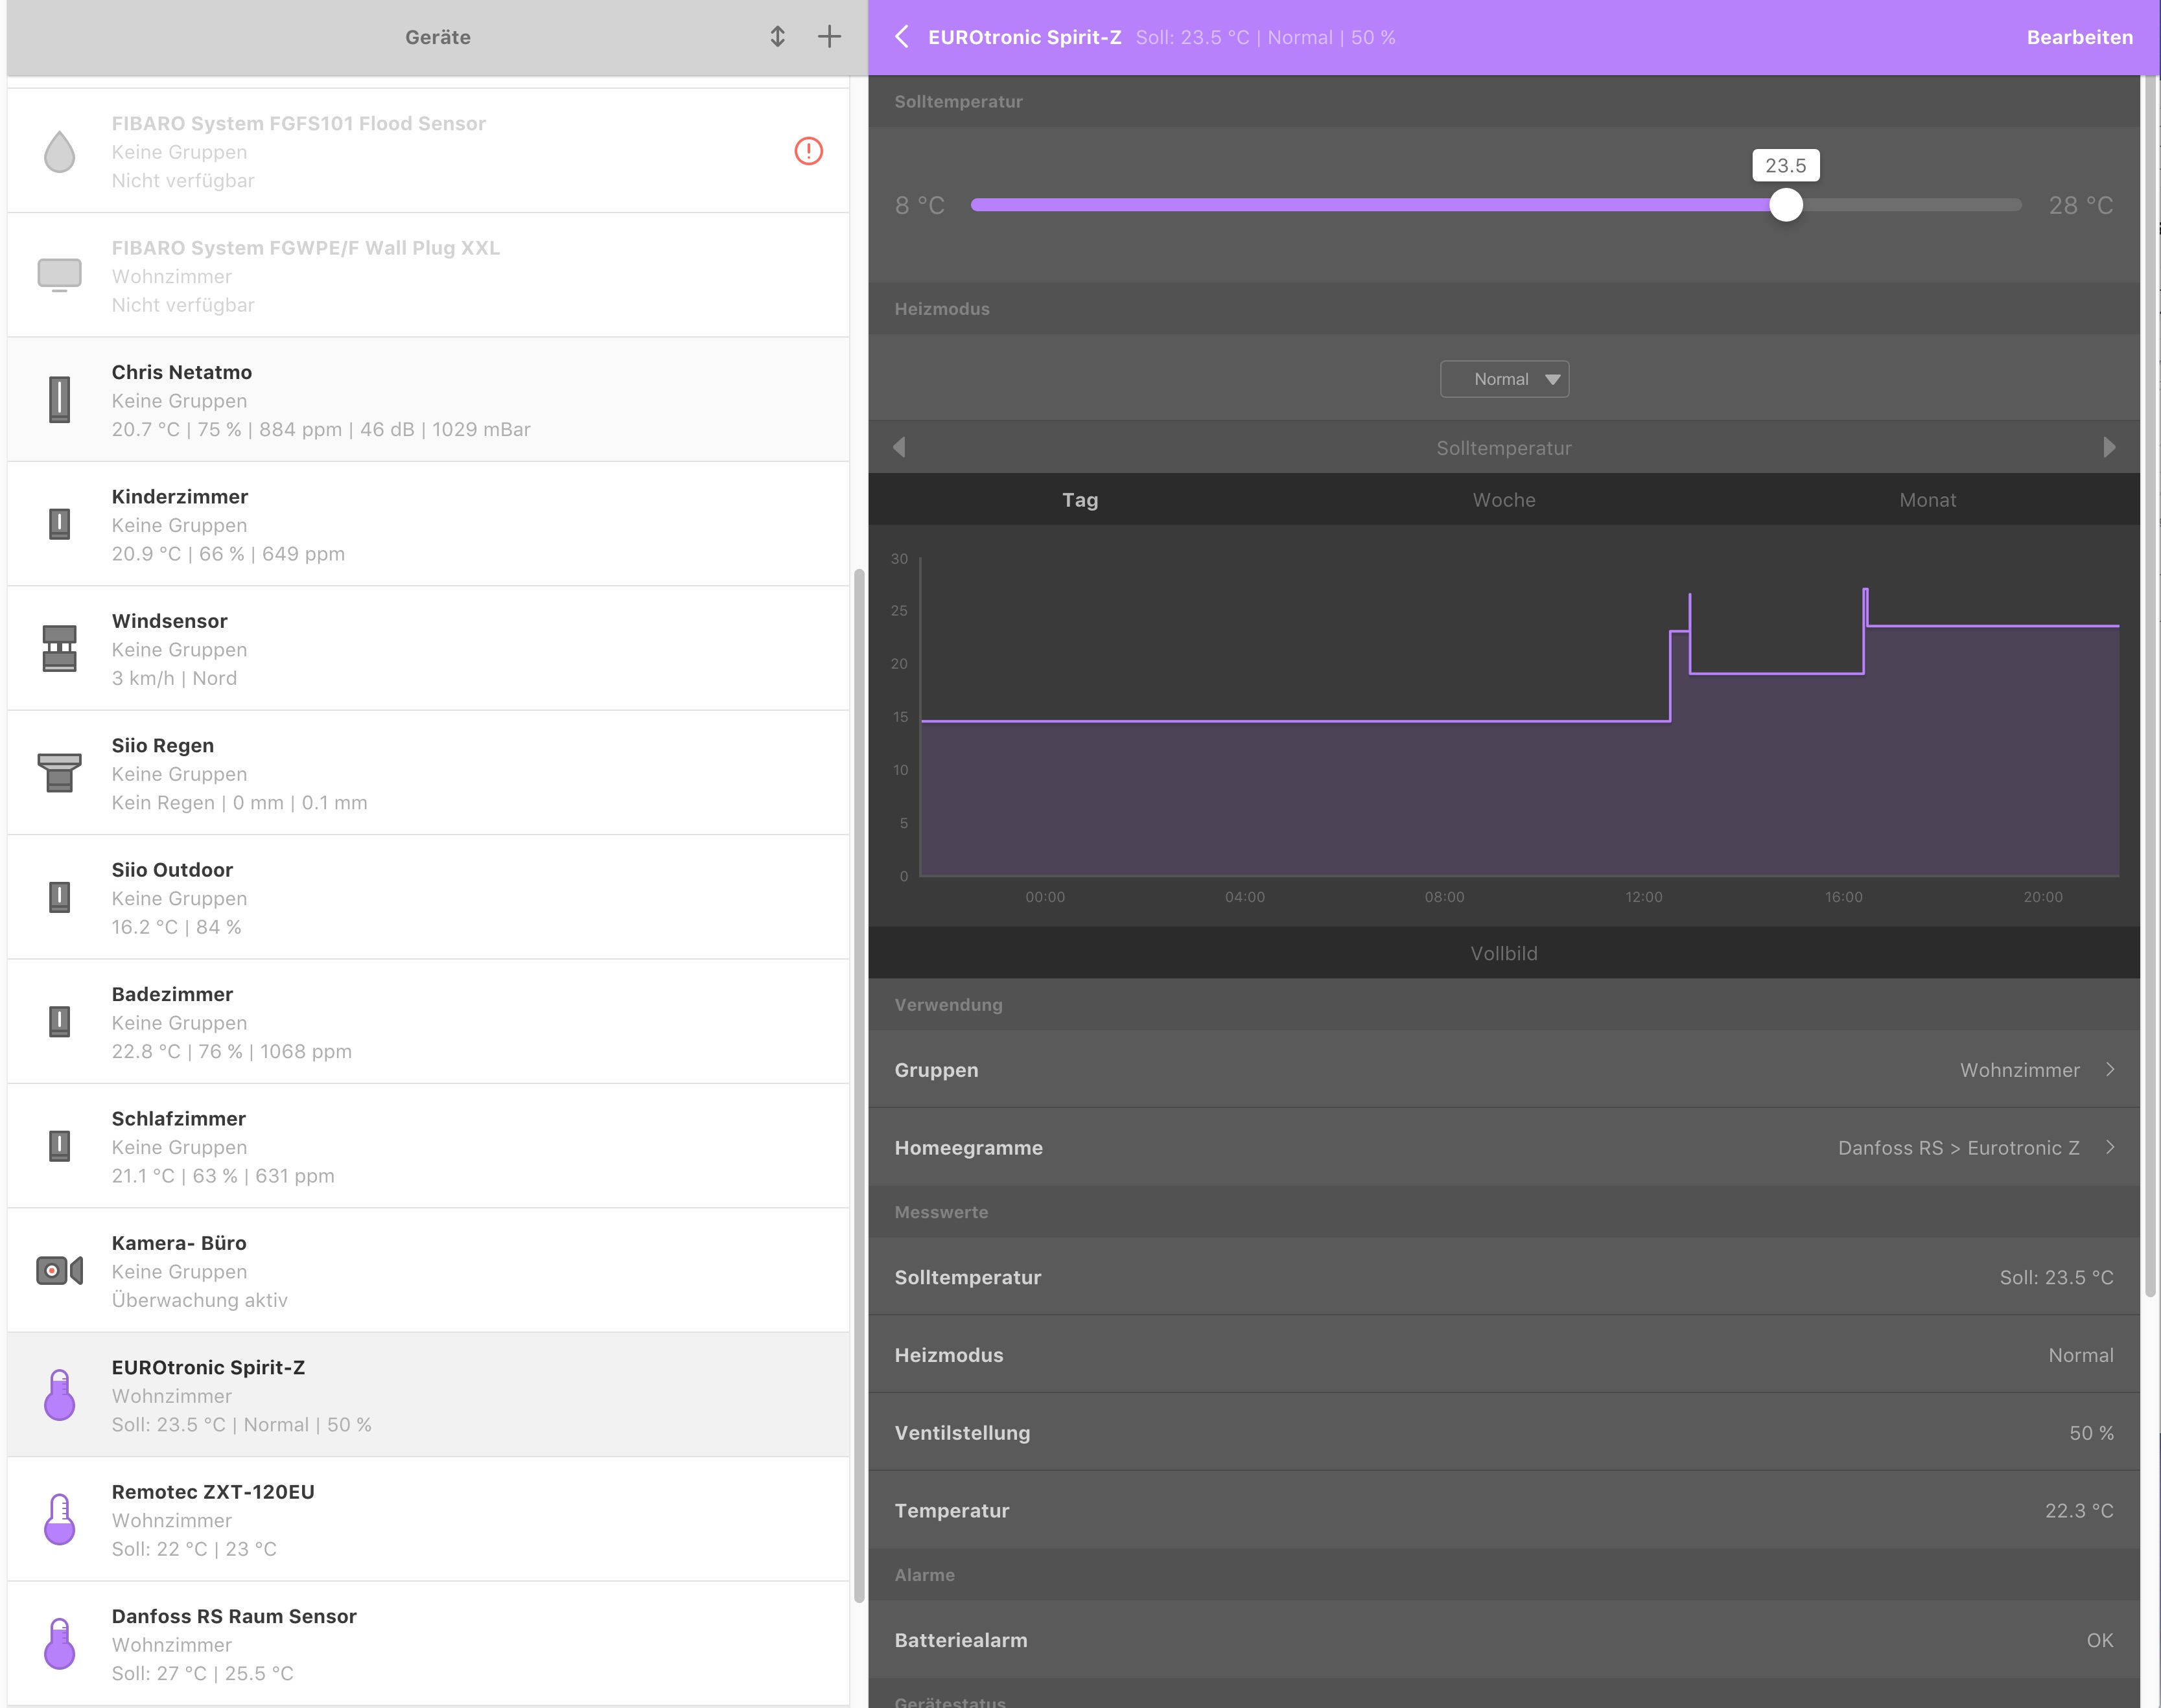Click the Heizmodus measurement row label
Viewport: 2161px width, 1708px height.
pos(948,1355)
